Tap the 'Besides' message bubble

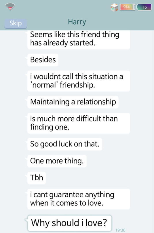[43, 60]
